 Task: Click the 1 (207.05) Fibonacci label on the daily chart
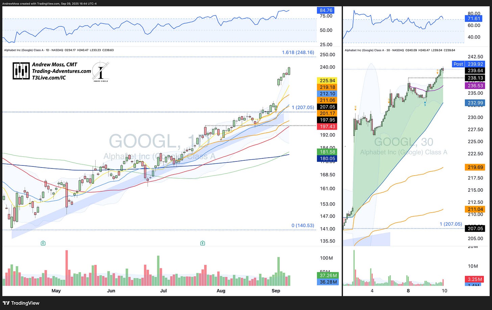point(303,107)
